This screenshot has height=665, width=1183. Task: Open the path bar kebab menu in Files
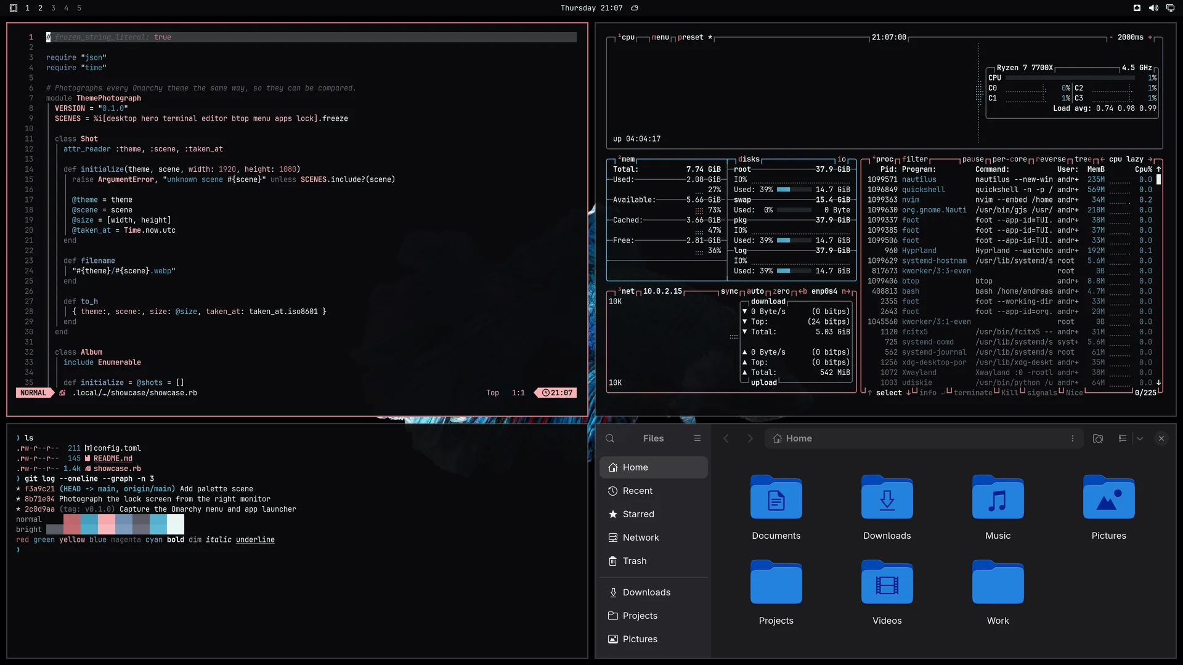(1073, 438)
